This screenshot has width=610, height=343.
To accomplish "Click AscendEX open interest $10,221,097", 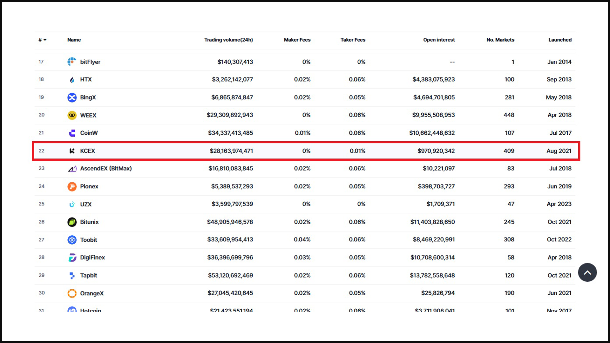I will (438, 169).
